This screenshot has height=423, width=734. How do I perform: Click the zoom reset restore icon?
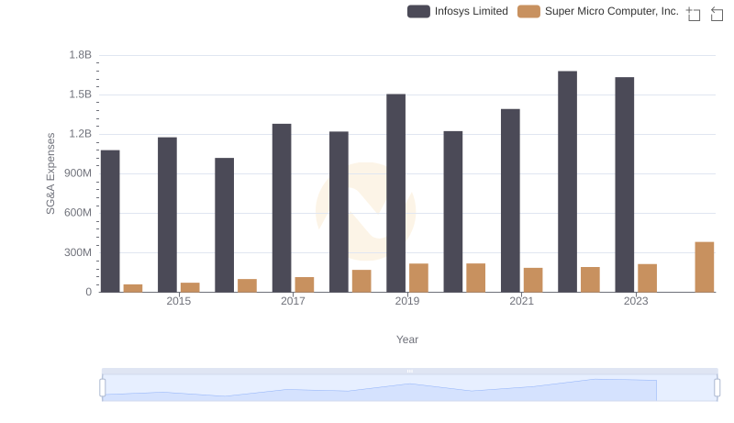717,14
